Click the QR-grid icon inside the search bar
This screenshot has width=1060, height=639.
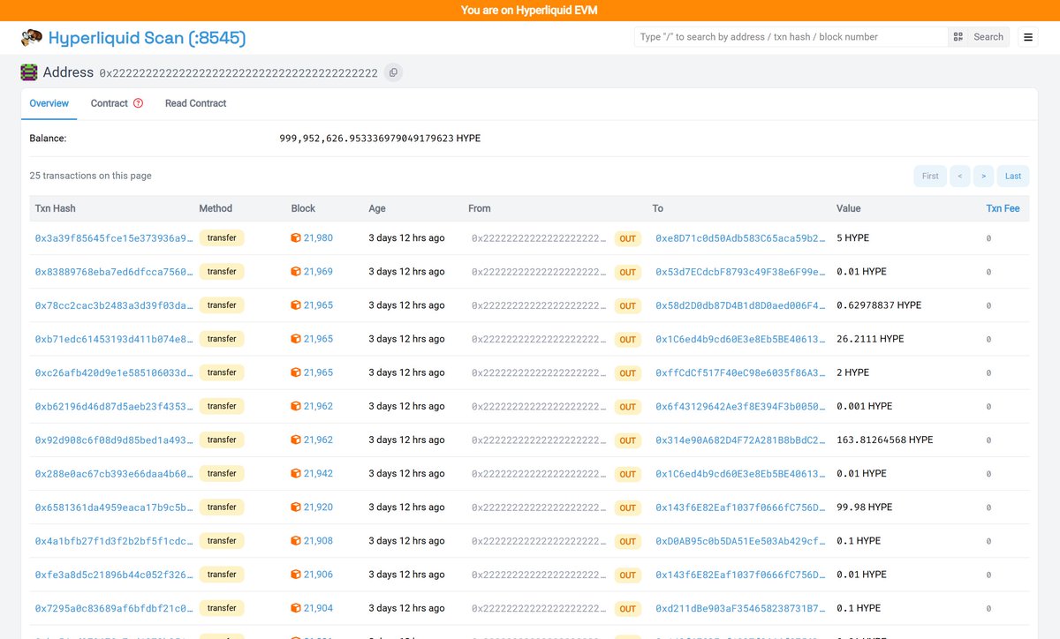958,36
